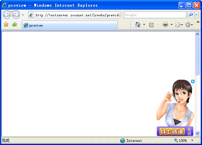The height and width of the screenshot is (145, 202).
Task: Open the zoom level dropdown arrow
Action: (192, 141)
